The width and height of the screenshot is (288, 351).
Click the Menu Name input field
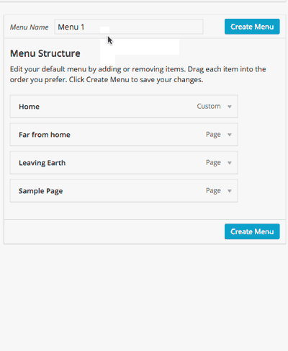[129, 27]
